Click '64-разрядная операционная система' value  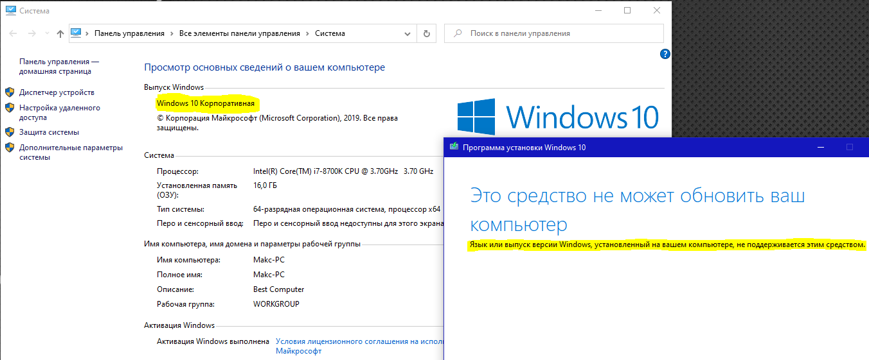(347, 209)
